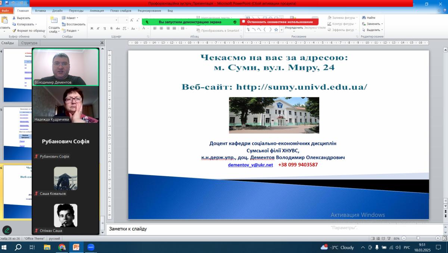Open the Вставка ribbon tab
This screenshot has height=253, width=448.
pos(40,11)
